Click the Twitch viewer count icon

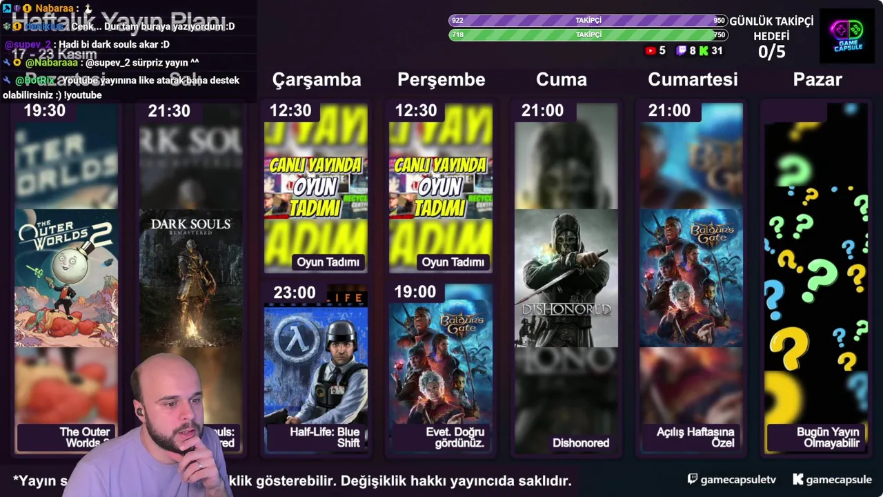pyautogui.click(x=682, y=50)
